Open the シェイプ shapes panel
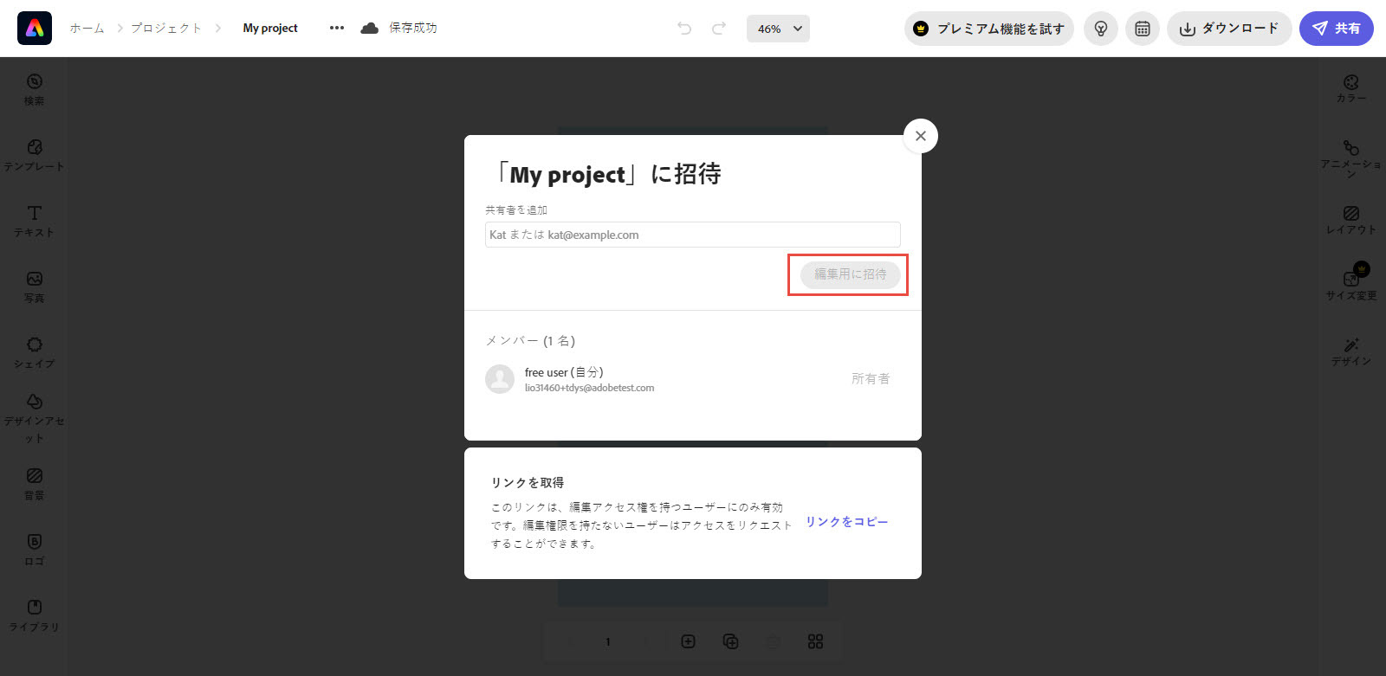1386x676 pixels. [34, 352]
